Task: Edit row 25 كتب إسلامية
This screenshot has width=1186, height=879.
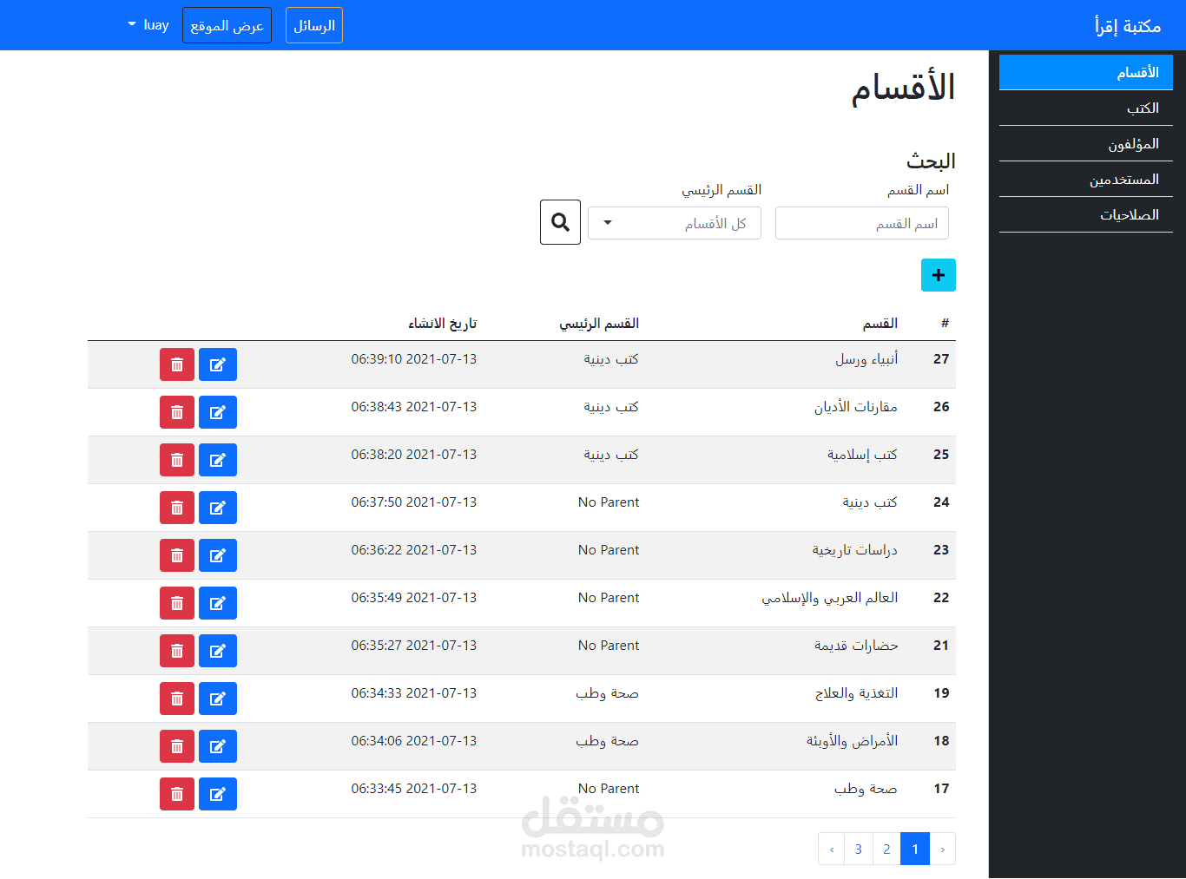Action: coord(217,460)
